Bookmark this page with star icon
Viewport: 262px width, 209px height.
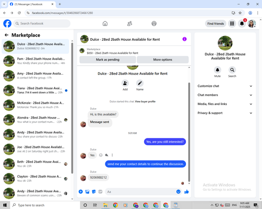[240, 13]
